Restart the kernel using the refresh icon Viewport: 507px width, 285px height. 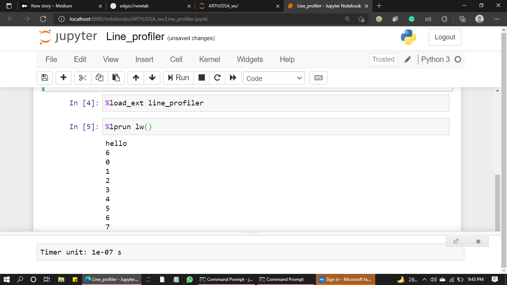click(217, 78)
